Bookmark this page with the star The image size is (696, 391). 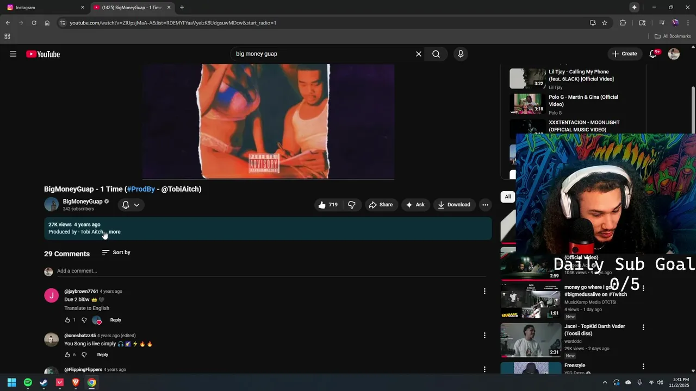(x=605, y=23)
